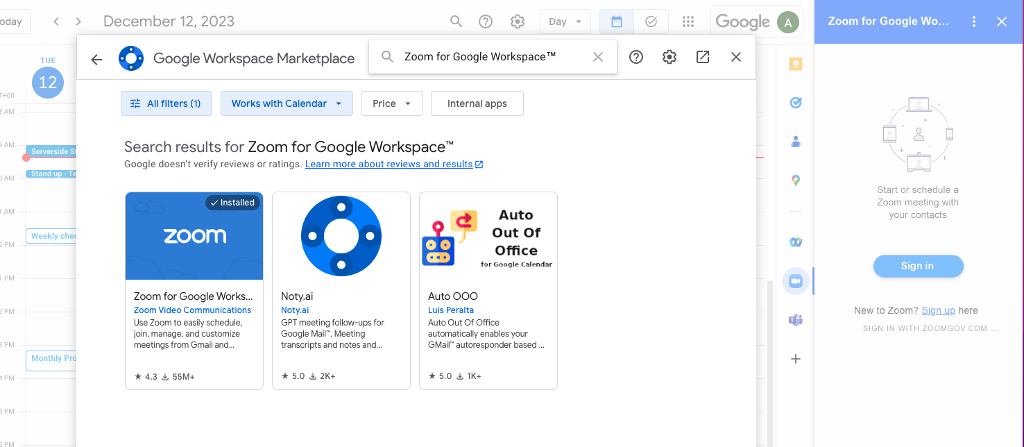Open the Price filter dropdown
1024x447 pixels.
click(391, 103)
